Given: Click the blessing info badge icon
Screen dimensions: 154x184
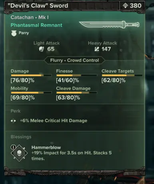Looking at the screenshot, I should (13, 147).
